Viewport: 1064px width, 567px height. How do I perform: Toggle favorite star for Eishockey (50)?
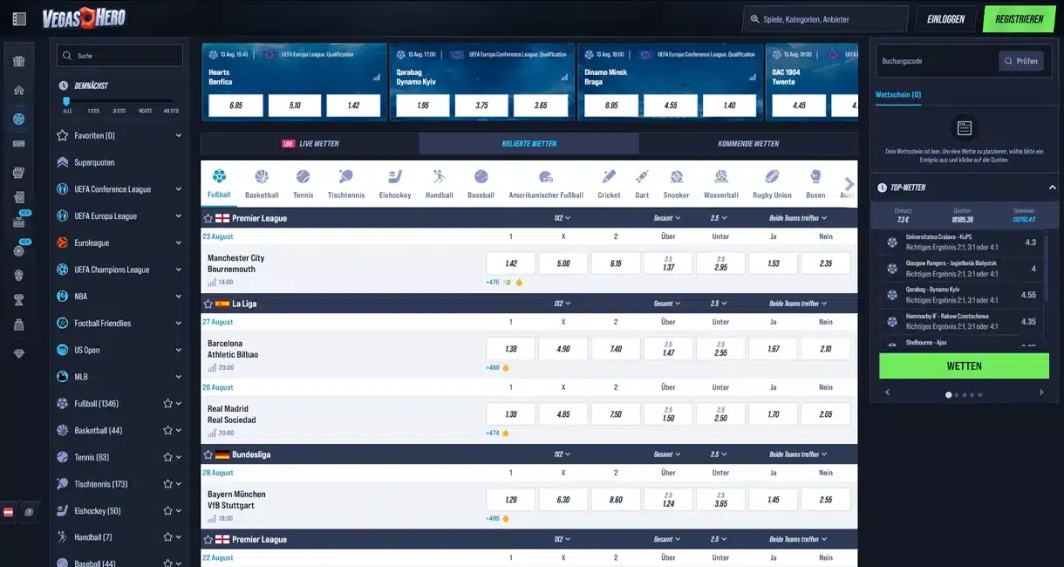pyautogui.click(x=167, y=511)
